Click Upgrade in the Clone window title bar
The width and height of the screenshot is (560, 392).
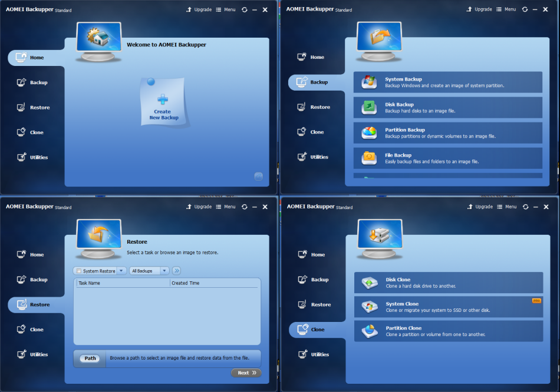tap(480, 207)
